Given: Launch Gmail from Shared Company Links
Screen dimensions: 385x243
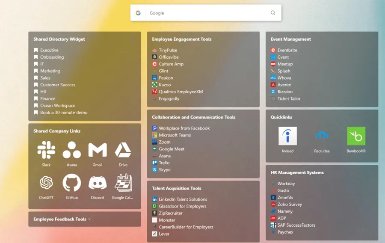Looking at the screenshot, I should tap(98, 150).
